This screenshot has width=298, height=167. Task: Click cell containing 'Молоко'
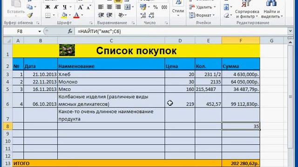tap(111, 82)
